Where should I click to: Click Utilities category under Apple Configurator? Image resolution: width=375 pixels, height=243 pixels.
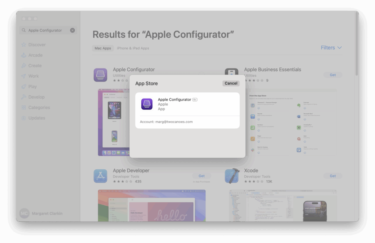point(119,76)
